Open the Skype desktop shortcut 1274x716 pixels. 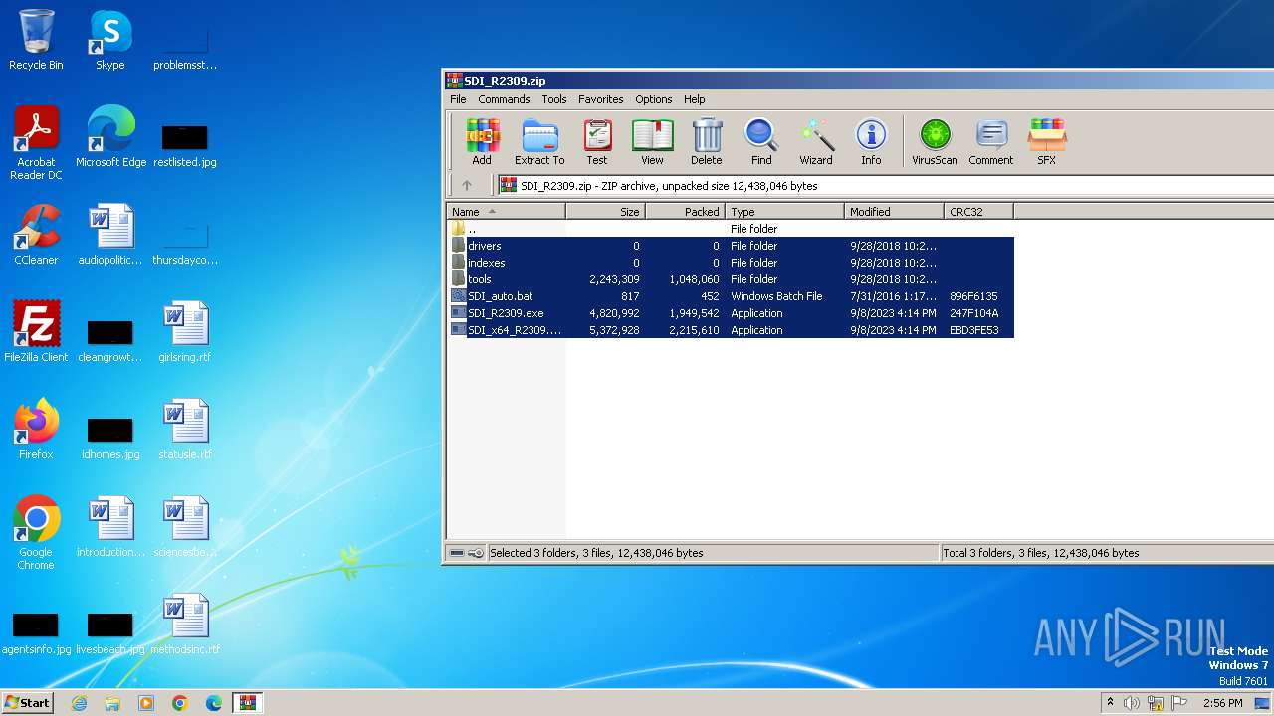coord(110,40)
